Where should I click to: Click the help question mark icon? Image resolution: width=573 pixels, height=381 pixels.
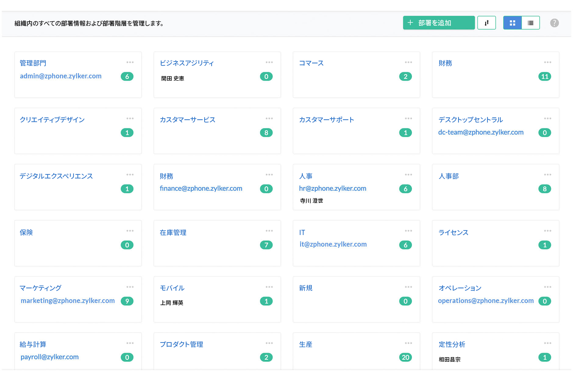click(554, 23)
